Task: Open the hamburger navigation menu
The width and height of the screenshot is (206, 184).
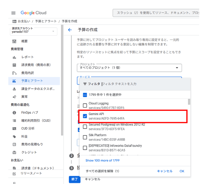Action: click(13, 13)
